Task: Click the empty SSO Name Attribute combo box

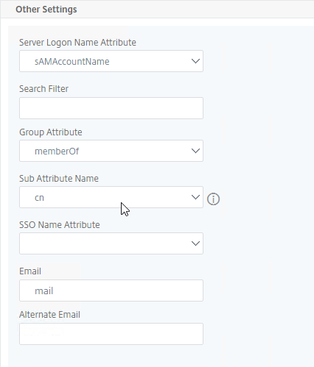Action: pyautogui.click(x=111, y=243)
